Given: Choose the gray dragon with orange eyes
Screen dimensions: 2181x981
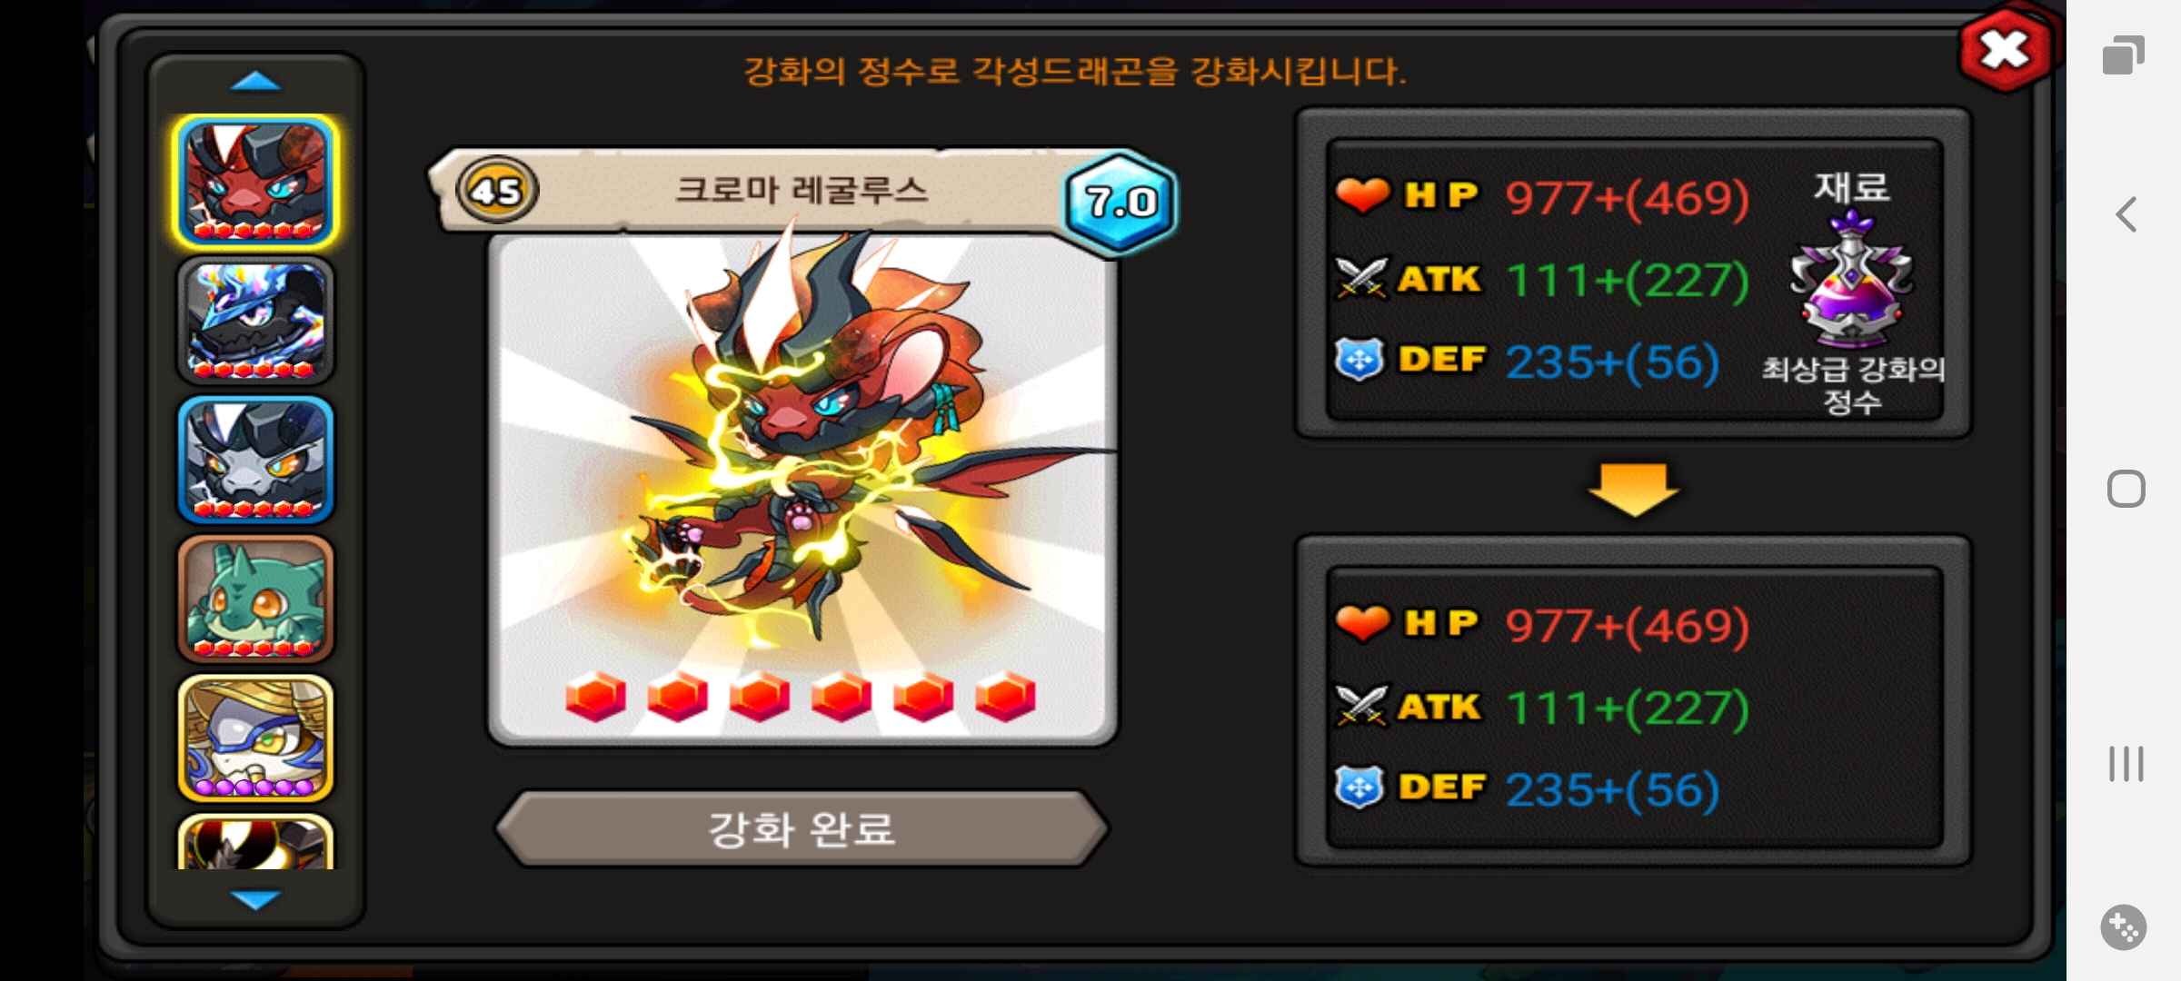Looking at the screenshot, I should [255, 460].
